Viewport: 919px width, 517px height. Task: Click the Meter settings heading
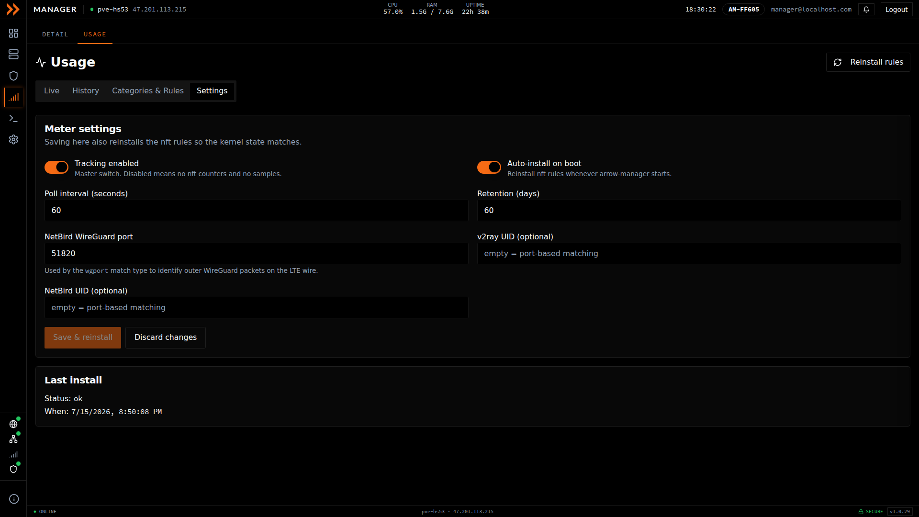pyautogui.click(x=83, y=129)
